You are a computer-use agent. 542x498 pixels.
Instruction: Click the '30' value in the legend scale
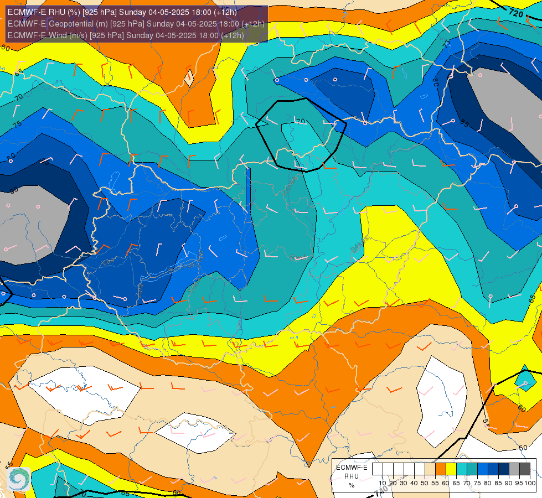(x=404, y=483)
